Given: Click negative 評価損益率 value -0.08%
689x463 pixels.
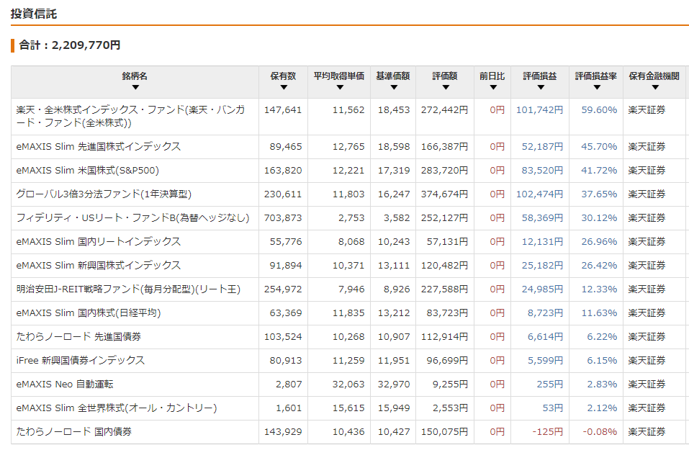Looking at the screenshot, I should (600, 431).
